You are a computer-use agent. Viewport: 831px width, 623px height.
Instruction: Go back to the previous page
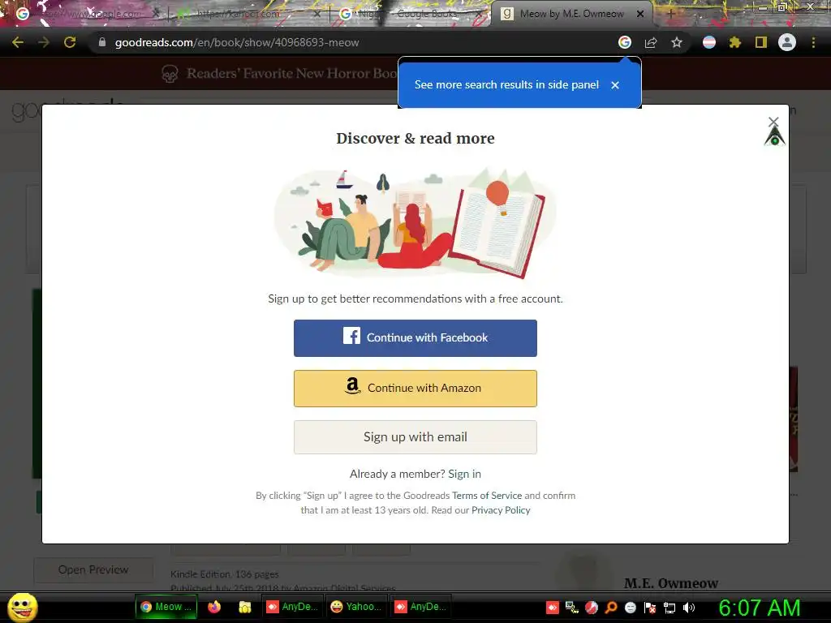pyautogui.click(x=18, y=42)
